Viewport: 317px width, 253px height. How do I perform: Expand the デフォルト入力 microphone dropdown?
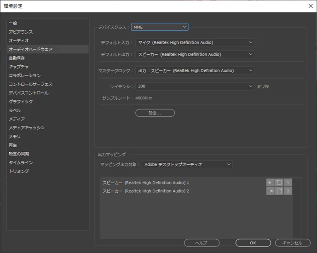(x=195, y=42)
